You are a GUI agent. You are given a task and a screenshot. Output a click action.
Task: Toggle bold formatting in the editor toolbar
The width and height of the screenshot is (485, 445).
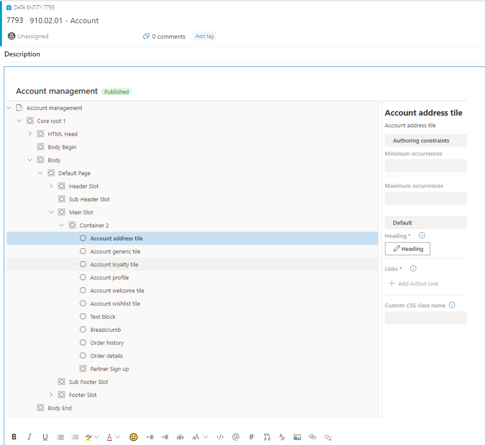tap(14, 437)
